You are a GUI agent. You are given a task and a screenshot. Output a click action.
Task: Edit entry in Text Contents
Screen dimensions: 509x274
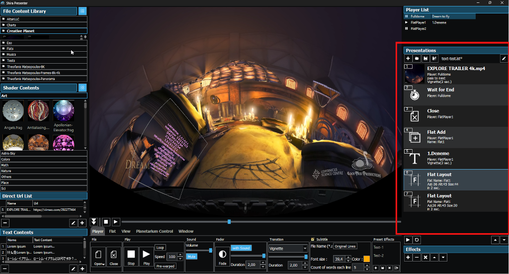point(74,269)
